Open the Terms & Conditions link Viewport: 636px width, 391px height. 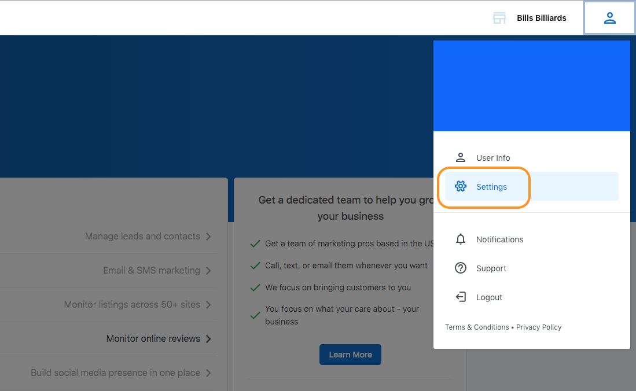point(477,327)
